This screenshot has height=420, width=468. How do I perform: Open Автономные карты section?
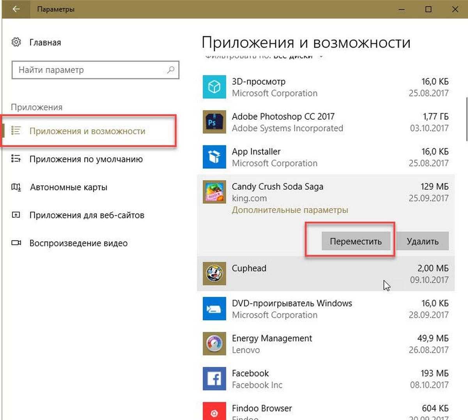(68, 187)
